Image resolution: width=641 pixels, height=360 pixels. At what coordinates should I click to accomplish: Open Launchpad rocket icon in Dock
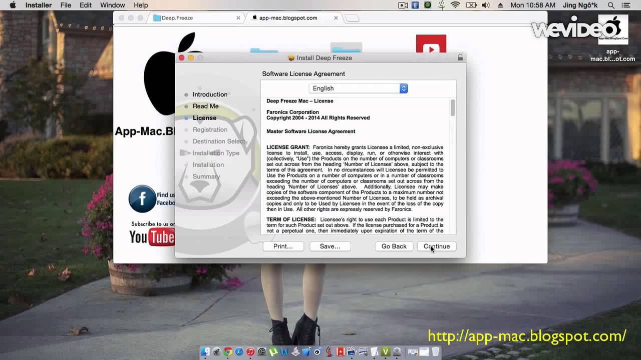216,352
